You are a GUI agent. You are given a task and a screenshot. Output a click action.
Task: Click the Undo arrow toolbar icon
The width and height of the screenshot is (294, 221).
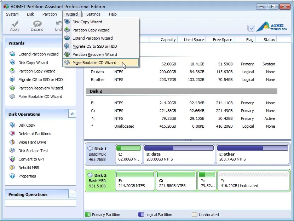point(59,24)
